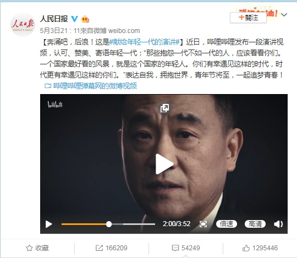Play video using bottom-left play icon
297x258 pixels.
[49, 224]
